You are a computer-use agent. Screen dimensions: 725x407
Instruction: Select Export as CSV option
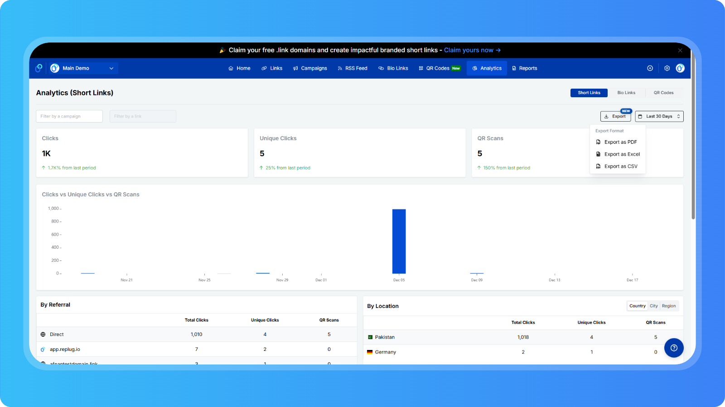(x=620, y=166)
